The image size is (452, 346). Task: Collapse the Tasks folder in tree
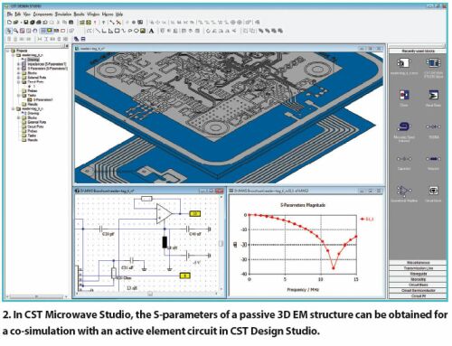(x=19, y=96)
